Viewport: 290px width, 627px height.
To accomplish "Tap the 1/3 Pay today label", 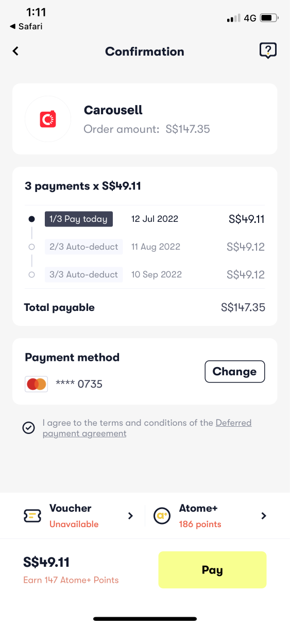I will [78, 219].
